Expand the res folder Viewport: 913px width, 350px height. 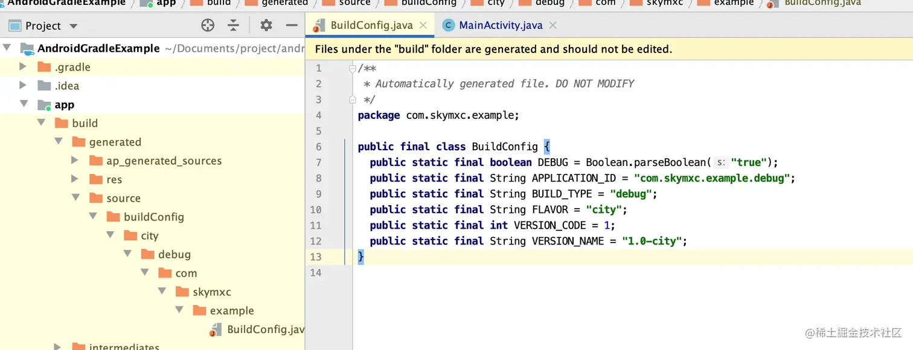click(75, 179)
